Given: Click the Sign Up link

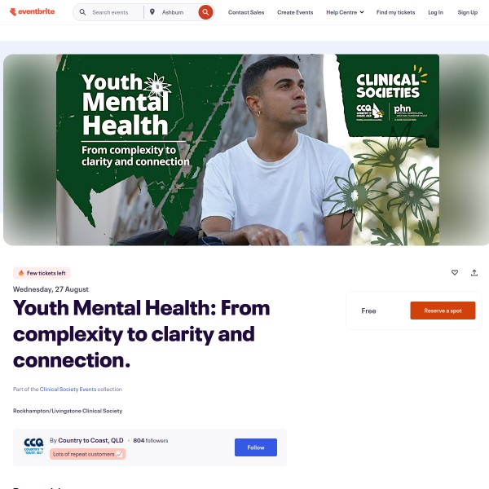Looking at the screenshot, I should [x=468, y=12].
